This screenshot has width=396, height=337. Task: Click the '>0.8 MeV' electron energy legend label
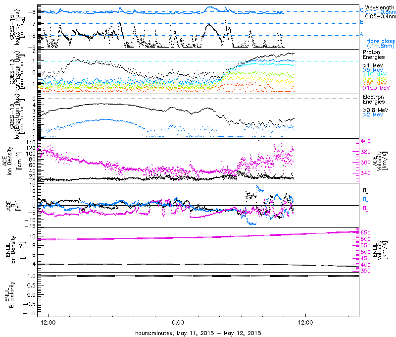pos(375,110)
